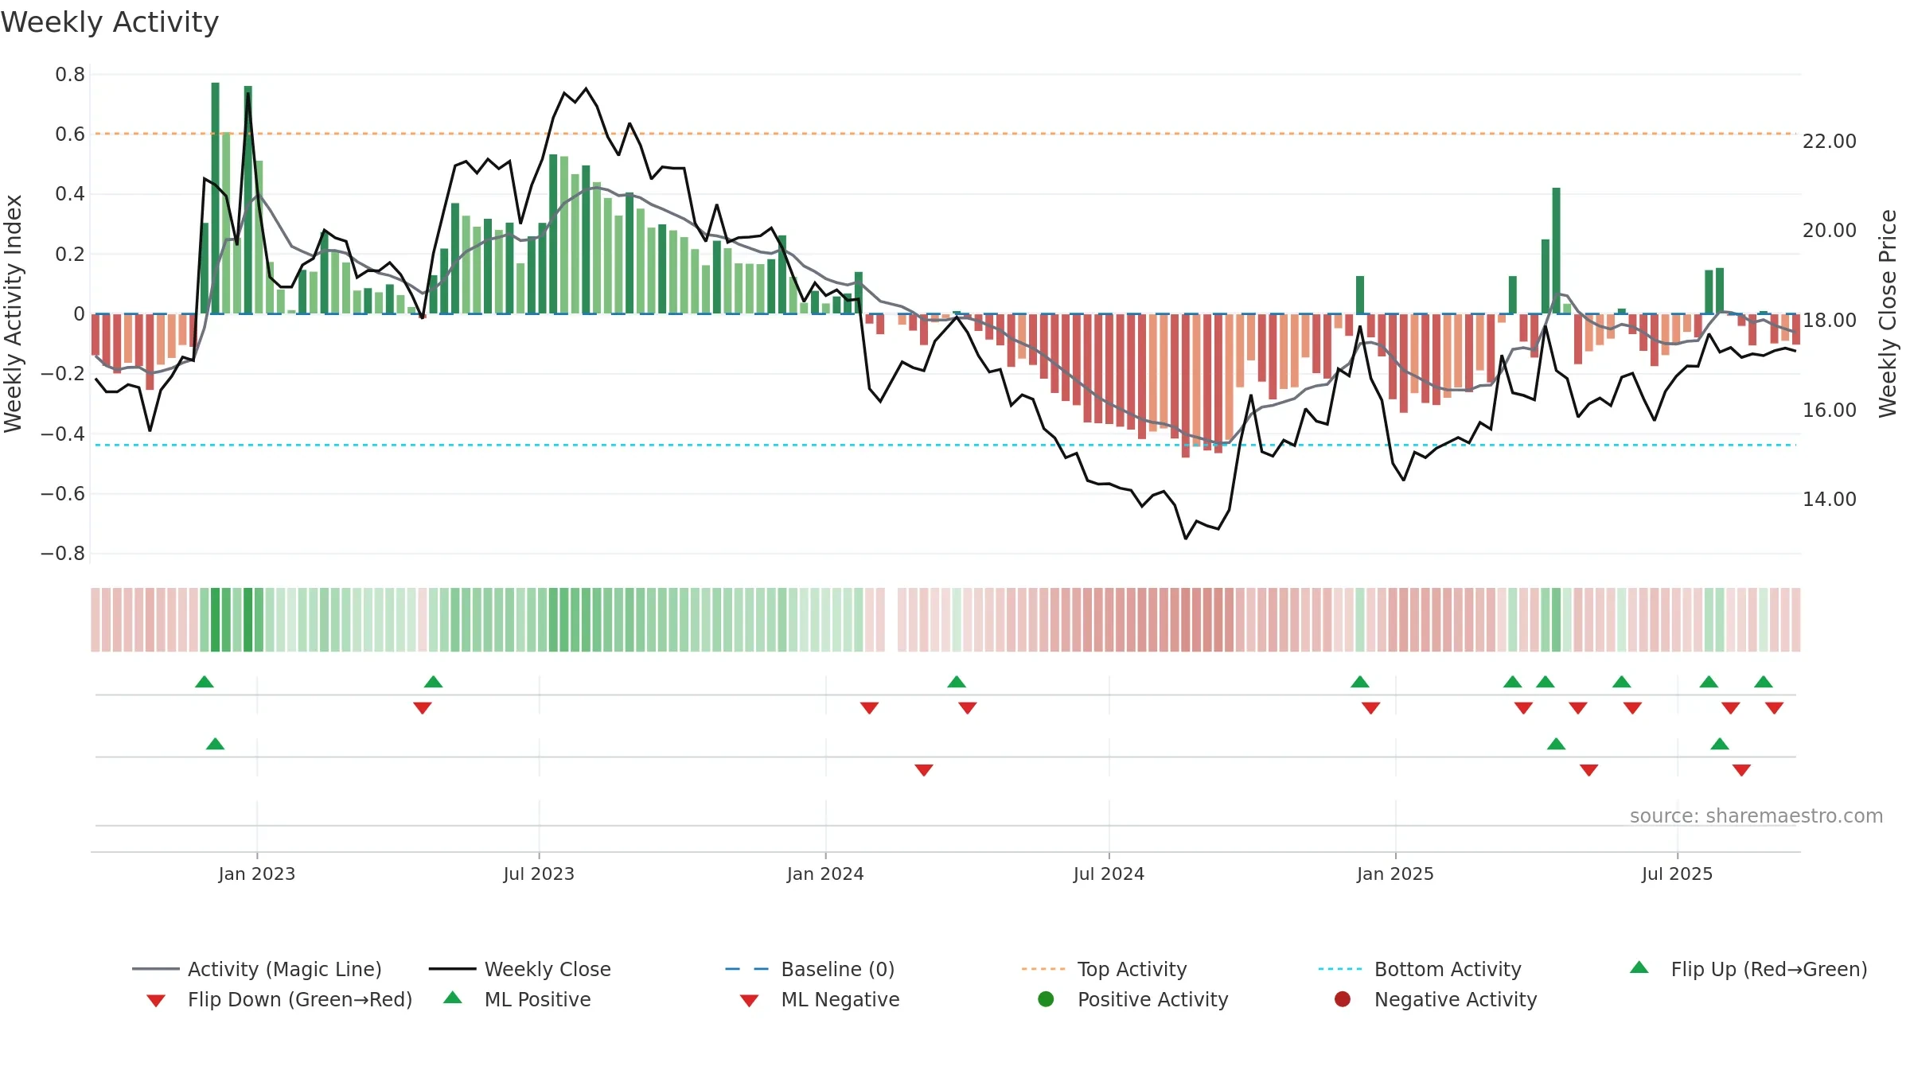Viewport: 1910px width, 1074px height.
Task: Hide the Bottom Activity legend series
Action: pyautogui.click(x=1420, y=969)
